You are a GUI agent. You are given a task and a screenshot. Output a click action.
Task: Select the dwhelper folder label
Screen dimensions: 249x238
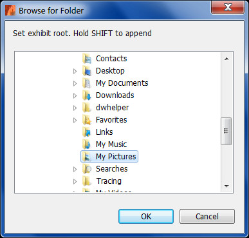(x=112, y=108)
